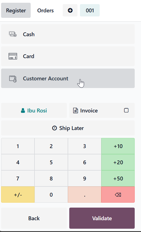Click the Ship Later clock icon
The width and height of the screenshot is (141, 232).
[54, 128]
